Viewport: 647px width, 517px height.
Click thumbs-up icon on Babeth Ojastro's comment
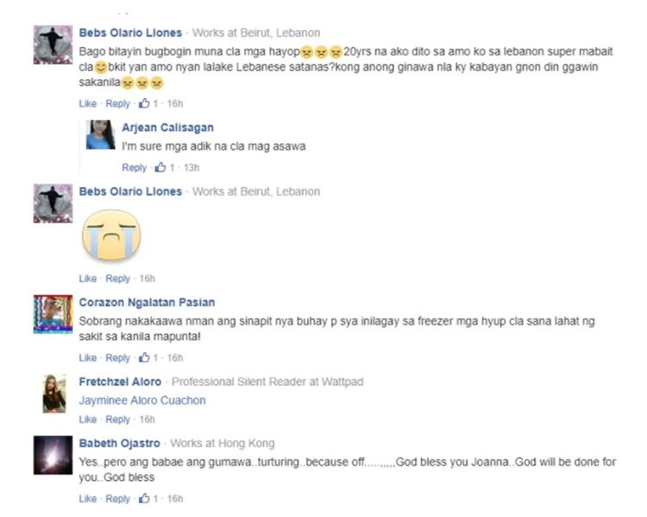click(x=144, y=498)
